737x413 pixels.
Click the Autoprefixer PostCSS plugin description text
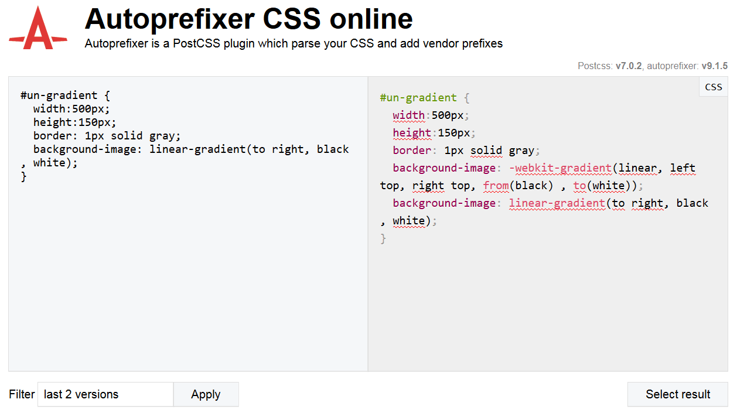tap(294, 43)
